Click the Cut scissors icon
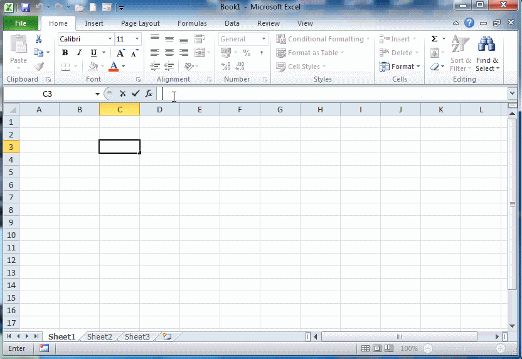 tap(38, 39)
